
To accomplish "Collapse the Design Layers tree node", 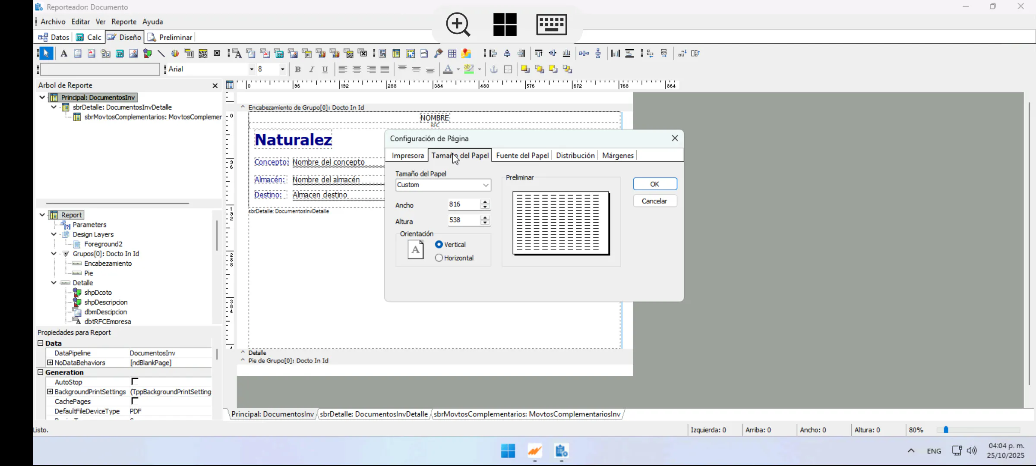I will [54, 234].
